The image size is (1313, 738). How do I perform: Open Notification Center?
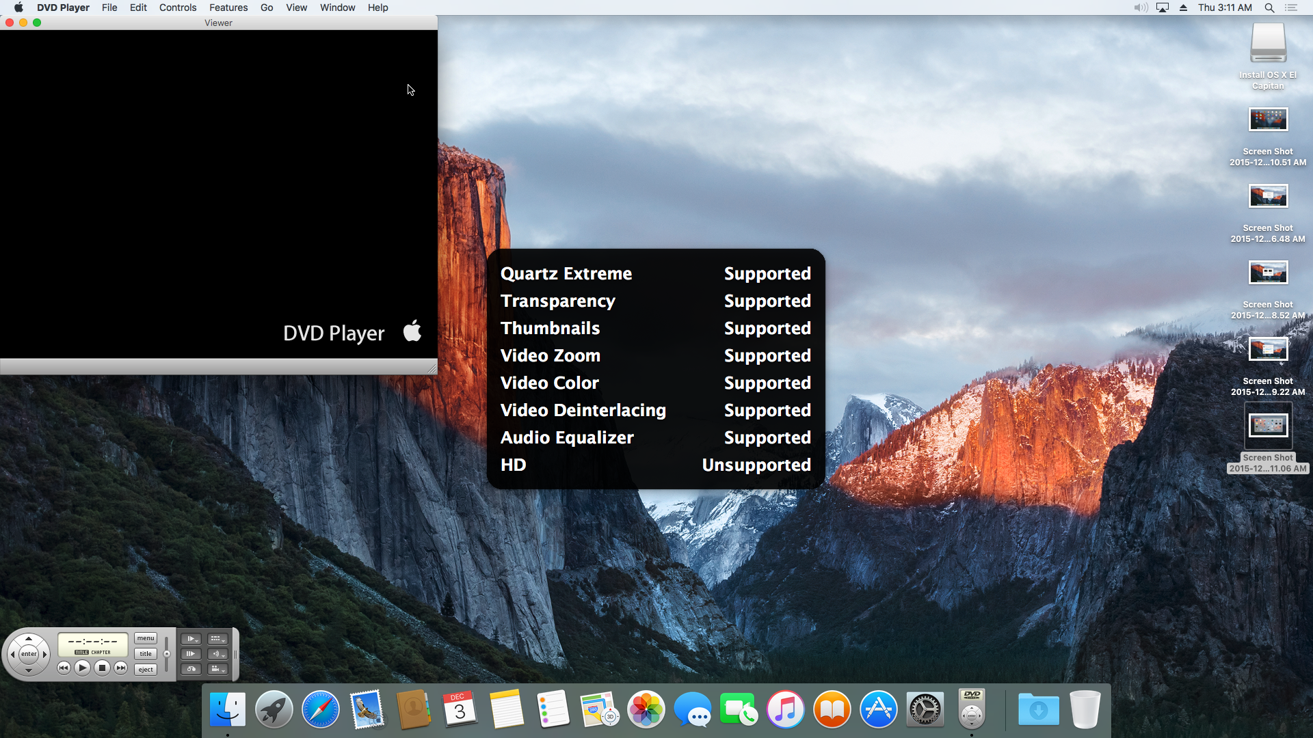pos(1291,8)
